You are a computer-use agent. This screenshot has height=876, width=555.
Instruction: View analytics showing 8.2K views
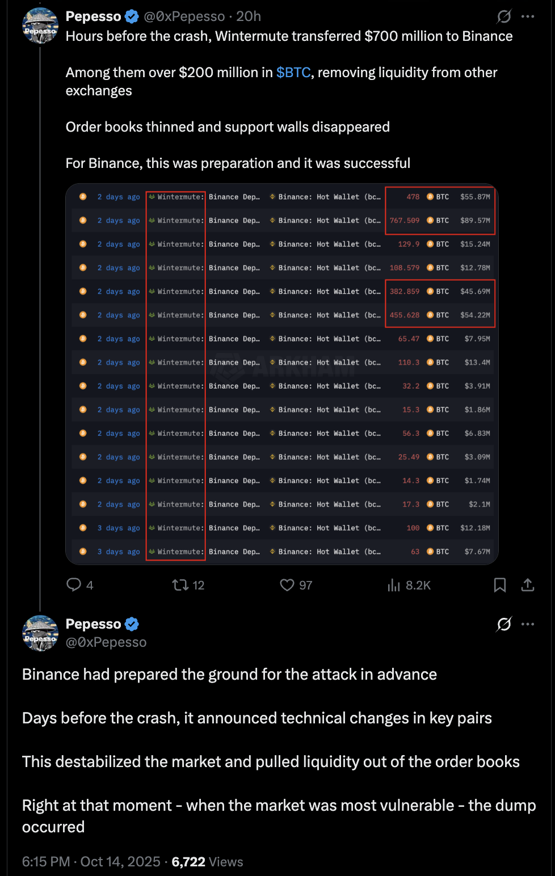[x=394, y=585]
